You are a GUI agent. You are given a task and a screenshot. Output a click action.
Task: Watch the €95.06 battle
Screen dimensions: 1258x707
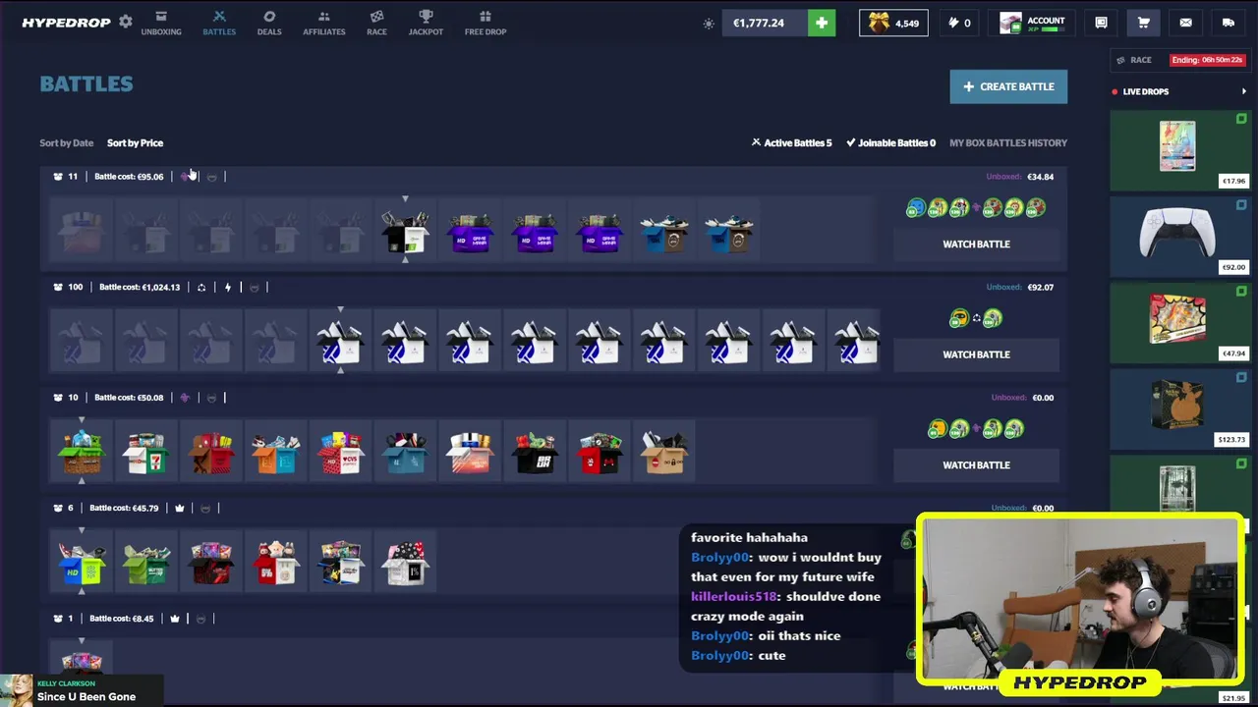(x=976, y=244)
